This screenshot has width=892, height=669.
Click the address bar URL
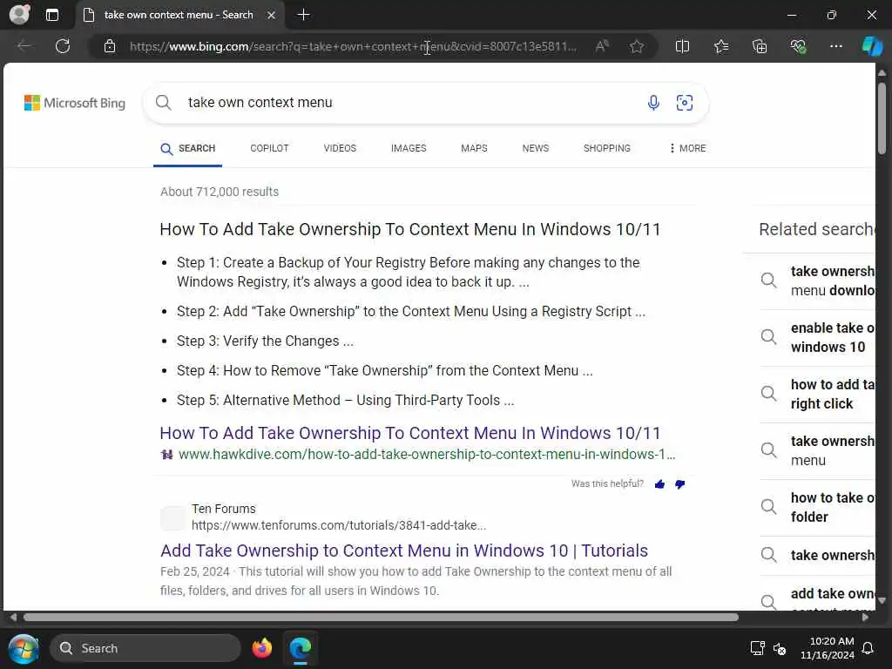click(x=353, y=47)
